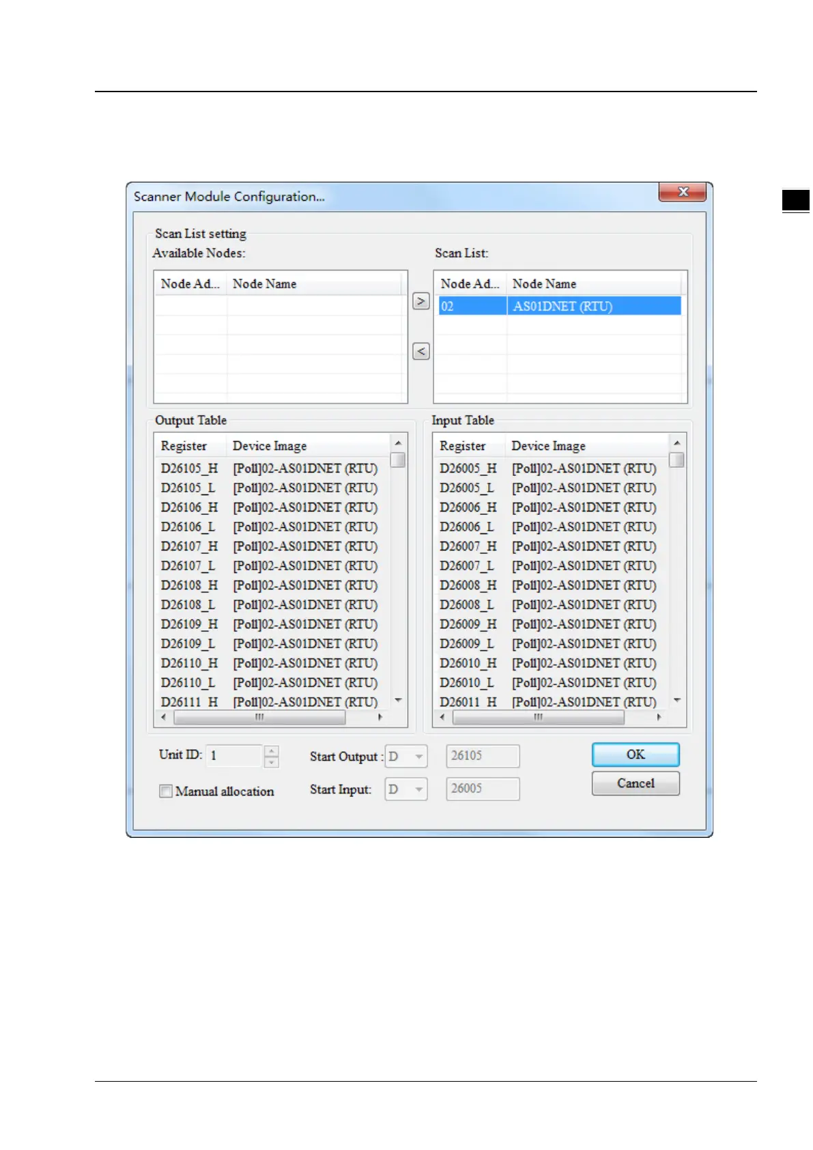Screen dimensions: 813x1150
Task: Click Output Table horizontal scroll right arrow
Action: click(x=380, y=717)
